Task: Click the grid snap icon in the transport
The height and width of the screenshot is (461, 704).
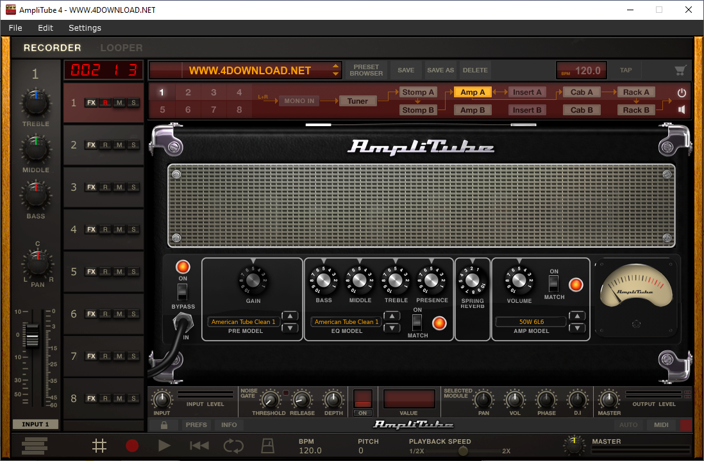Action: pyautogui.click(x=99, y=446)
